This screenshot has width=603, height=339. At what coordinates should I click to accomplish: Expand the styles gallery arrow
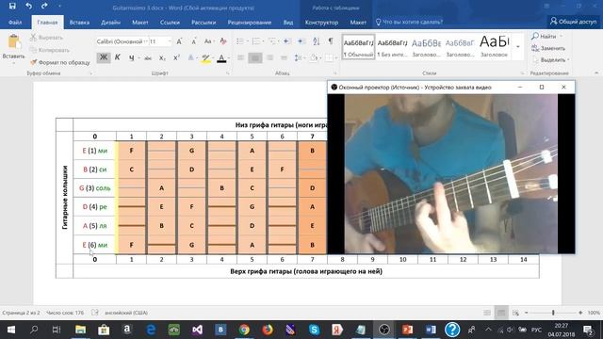tap(518, 46)
